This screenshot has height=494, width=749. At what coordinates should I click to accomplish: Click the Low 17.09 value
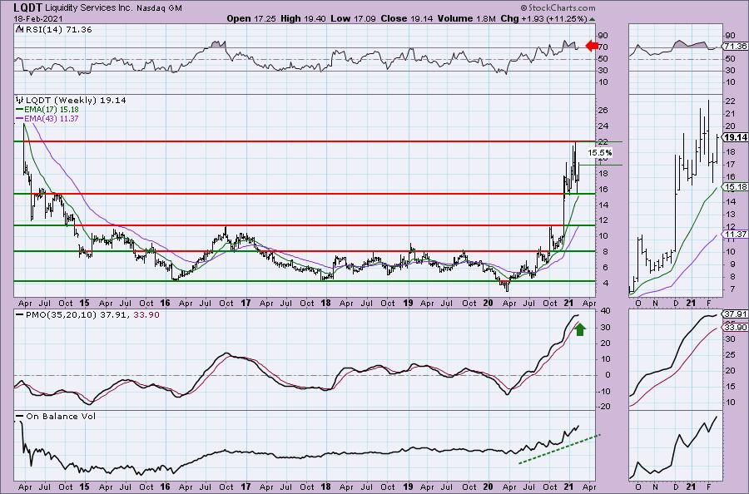(x=355, y=18)
